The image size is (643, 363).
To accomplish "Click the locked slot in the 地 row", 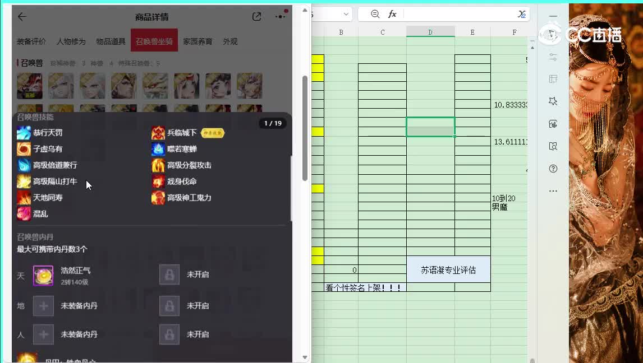I will pyautogui.click(x=169, y=306).
